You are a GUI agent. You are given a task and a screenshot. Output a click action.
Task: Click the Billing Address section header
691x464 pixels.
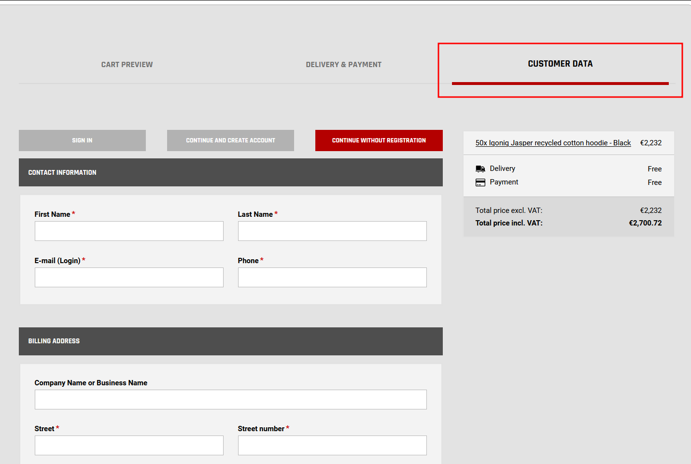(x=231, y=341)
